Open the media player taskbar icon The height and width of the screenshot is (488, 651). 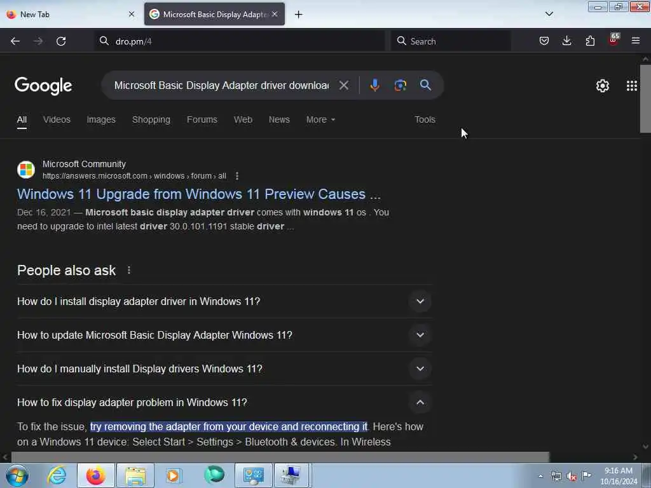[x=173, y=475]
